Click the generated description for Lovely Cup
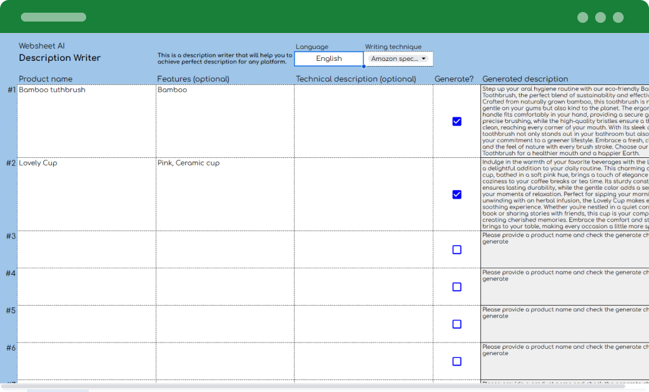This screenshot has height=392, width=649. [565, 193]
